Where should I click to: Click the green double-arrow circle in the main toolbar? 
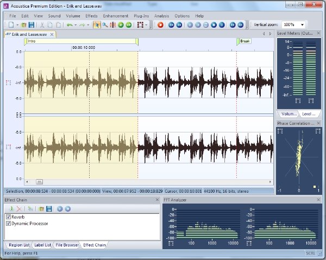(x=129, y=25)
